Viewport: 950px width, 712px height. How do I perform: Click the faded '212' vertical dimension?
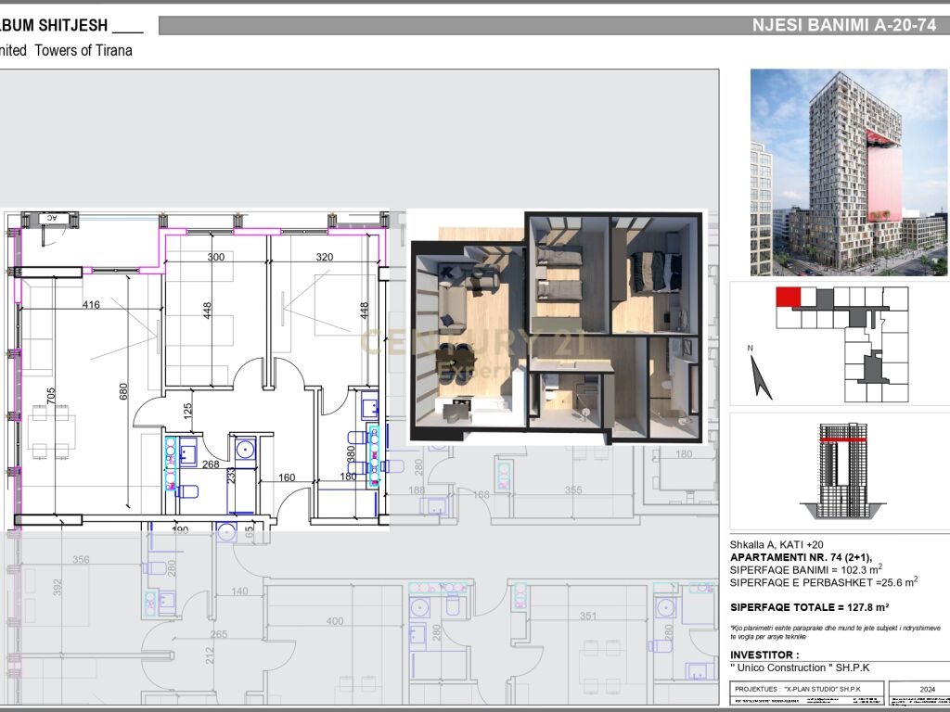click(210, 655)
